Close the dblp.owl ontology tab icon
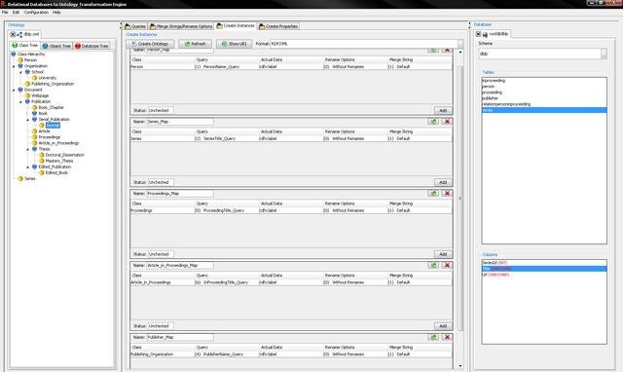Image resolution: width=623 pixels, height=372 pixels. pyautogui.click(x=13, y=35)
